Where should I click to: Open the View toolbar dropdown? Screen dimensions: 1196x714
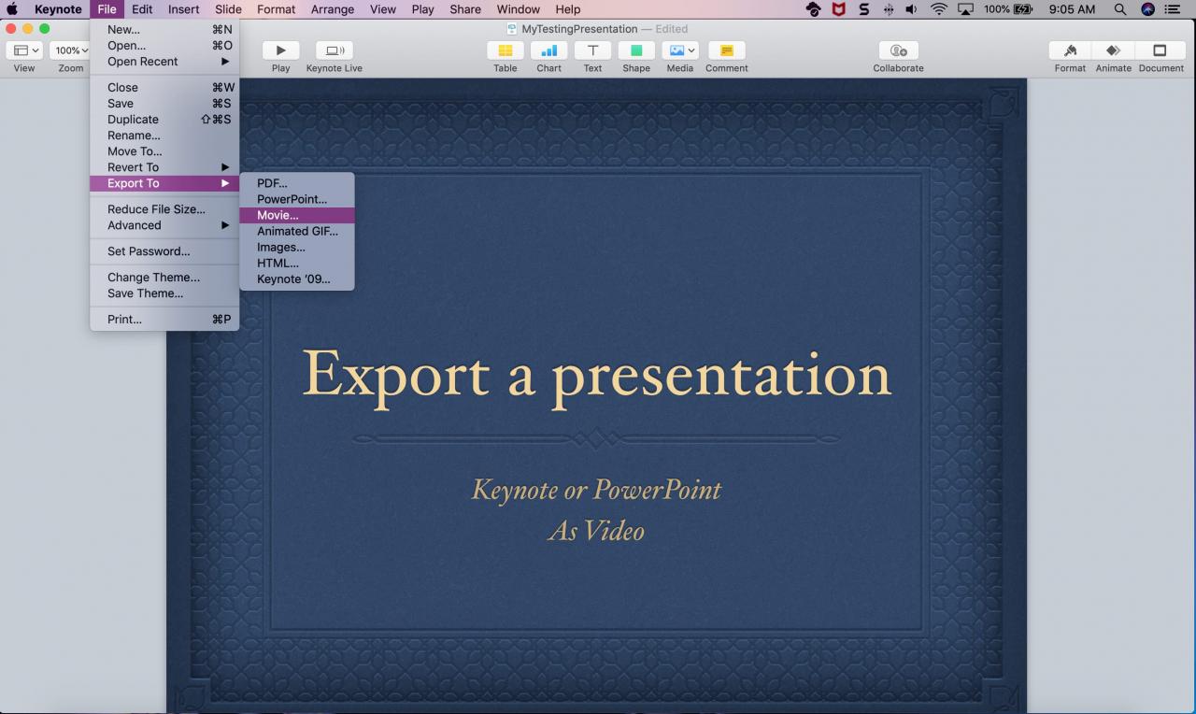pos(24,50)
